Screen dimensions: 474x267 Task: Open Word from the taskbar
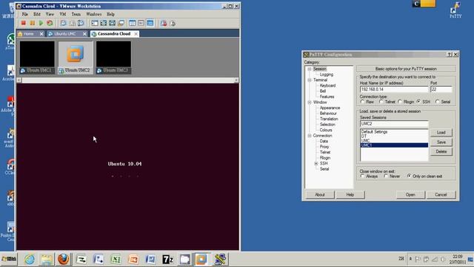point(150,259)
